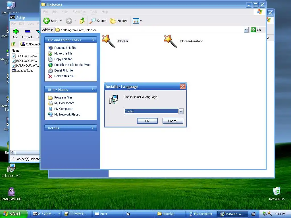Expand the Address bar dropdown
Image resolution: width=291 pixels, height=218 pixels.
coord(246,30)
